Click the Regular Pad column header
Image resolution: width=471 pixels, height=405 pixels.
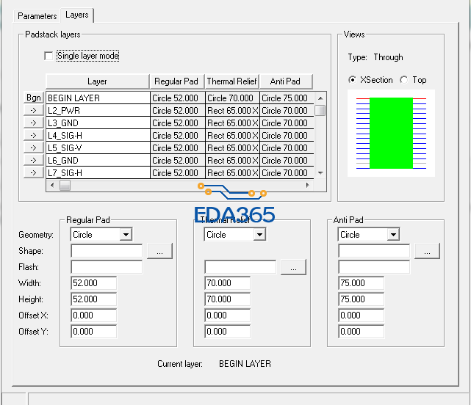coord(176,81)
